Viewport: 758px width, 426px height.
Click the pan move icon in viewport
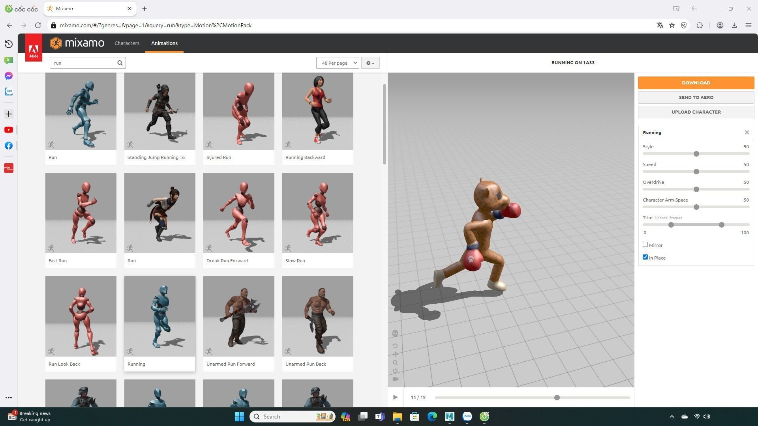(395, 354)
